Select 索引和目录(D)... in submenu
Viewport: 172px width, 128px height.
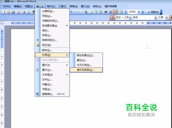tap(86, 70)
